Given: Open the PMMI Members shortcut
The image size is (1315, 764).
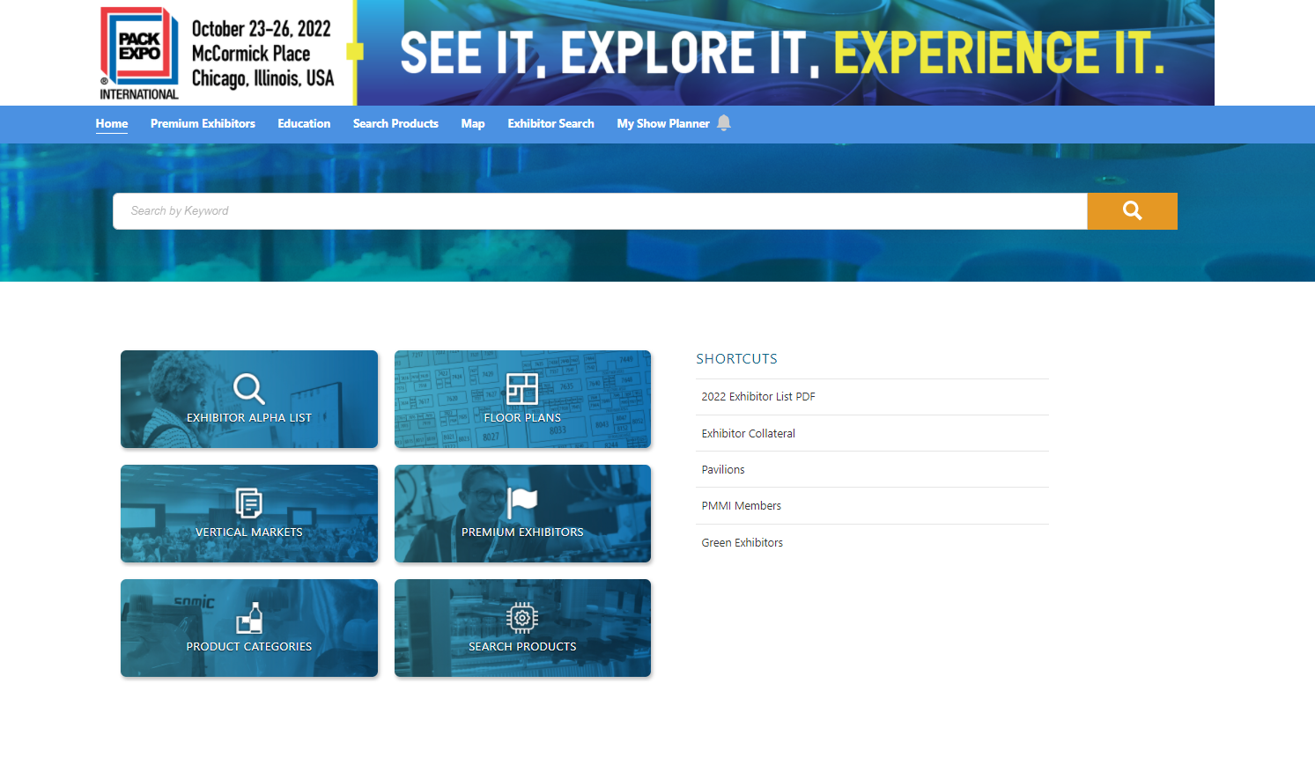Looking at the screenshot, I should tap(741, 506).
